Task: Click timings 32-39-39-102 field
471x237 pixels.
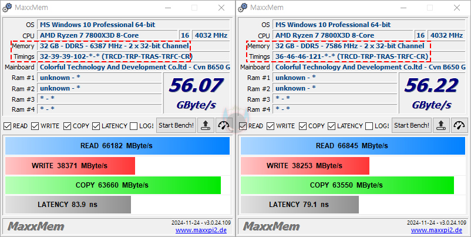Action: (133, 56)
